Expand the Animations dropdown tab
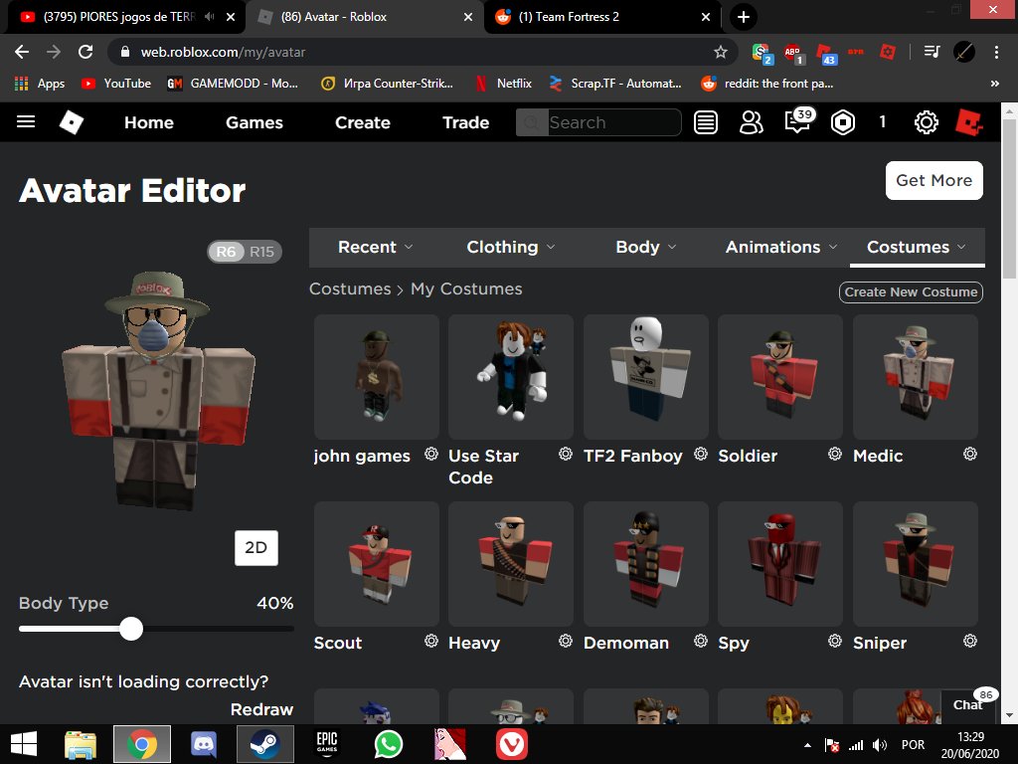The width and height of the screenshot is (1018, 764). [x=781, y=247]
